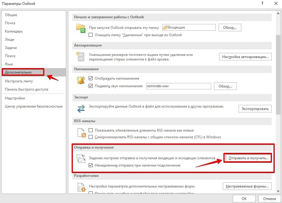Image resolution: width=282 pixels, height=203 pixels.
Task: Click the startup folder icon with power symbol
Action: coord(81,28)
